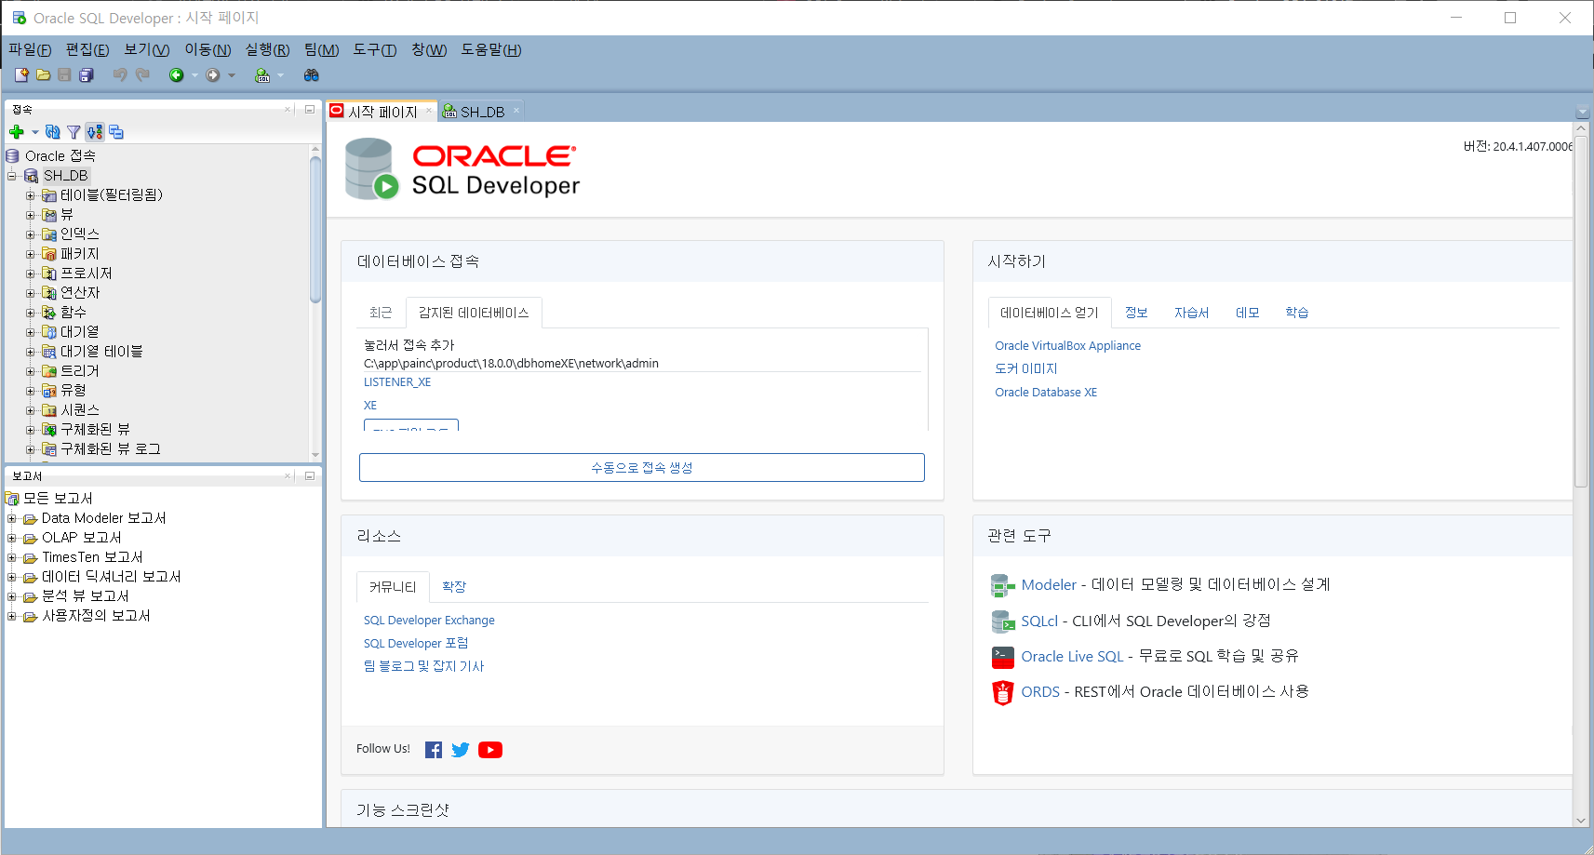
Task: Open the 보기(V) menu
Action: click(x=147, y=50)
